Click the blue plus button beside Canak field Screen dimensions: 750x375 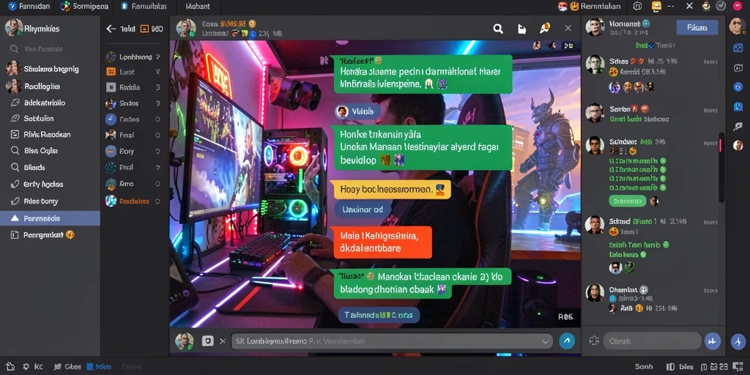[x=712, y=341]
